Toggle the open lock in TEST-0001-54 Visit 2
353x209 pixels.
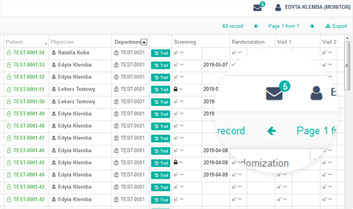(325, 53)
